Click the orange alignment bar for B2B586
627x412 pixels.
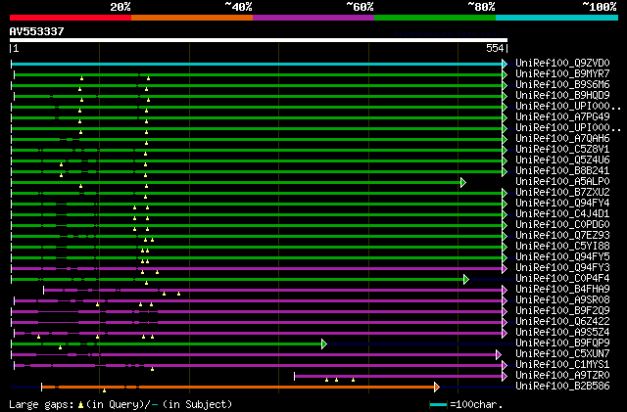[238, 387]
